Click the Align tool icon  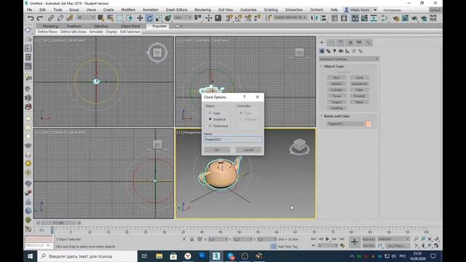point(323,18)
